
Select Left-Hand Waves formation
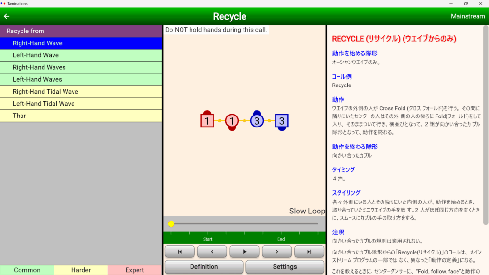click(81, 80)
